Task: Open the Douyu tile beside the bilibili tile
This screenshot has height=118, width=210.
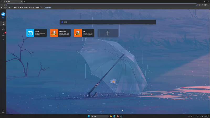Action: point(60,33)
